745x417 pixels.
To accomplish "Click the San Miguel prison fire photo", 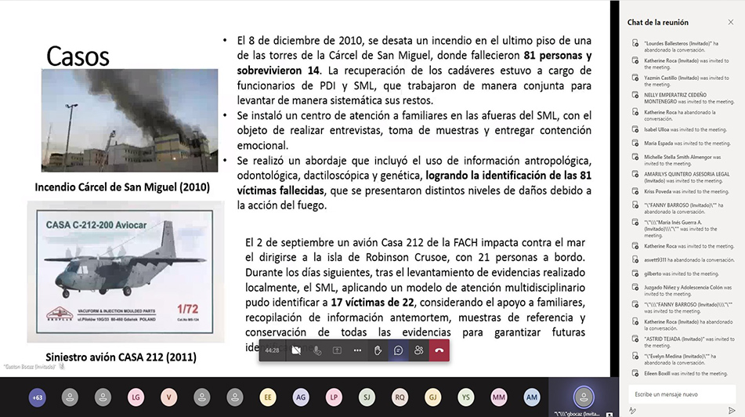I will point(130,120).
